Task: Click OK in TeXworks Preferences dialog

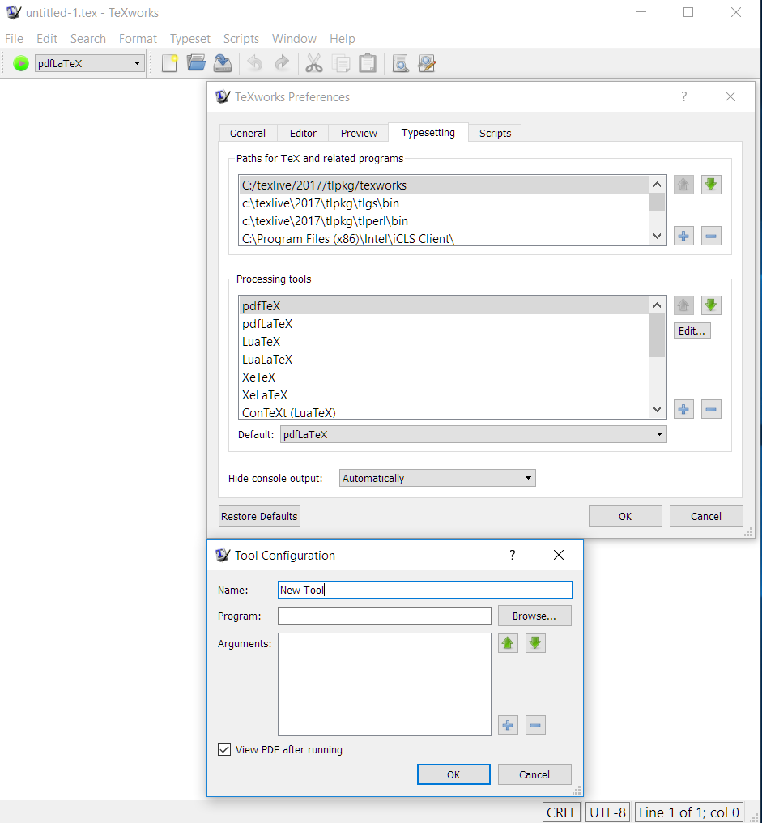Action: coord(625,517)
